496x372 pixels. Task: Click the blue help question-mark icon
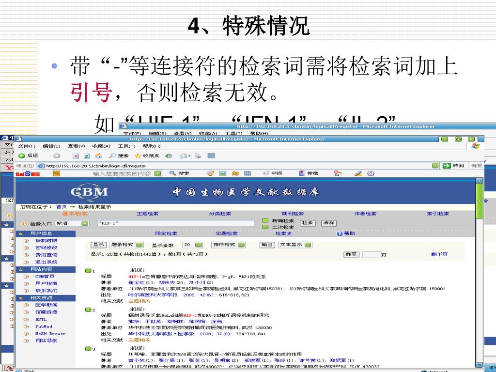340,233
